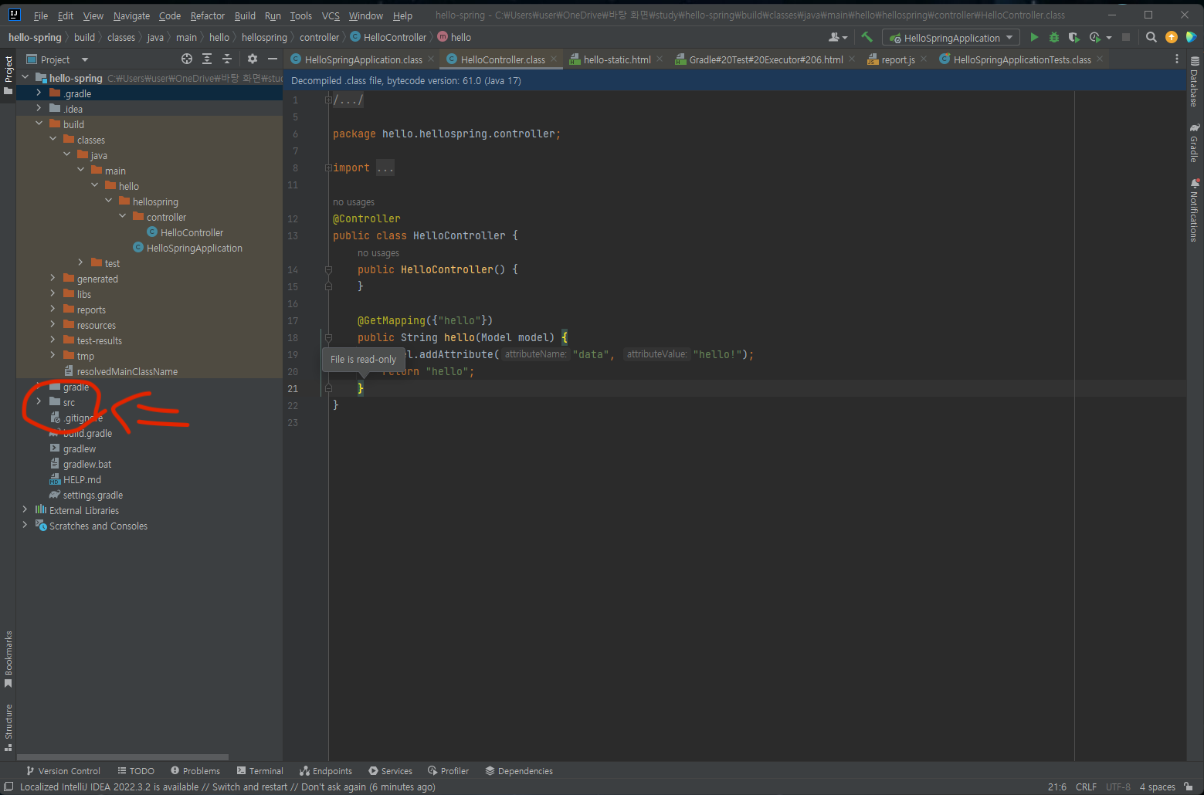Open the Problems tool window
The image size is (1204, 795).
195,770
